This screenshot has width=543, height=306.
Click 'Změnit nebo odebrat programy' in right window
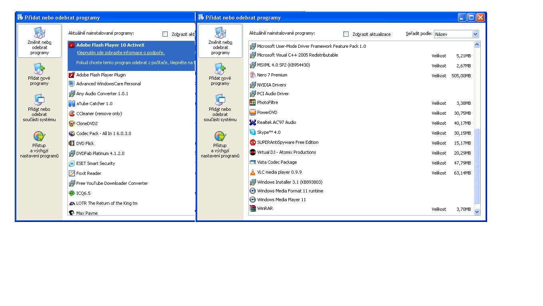pyautogui.click(x=220, y=41)
